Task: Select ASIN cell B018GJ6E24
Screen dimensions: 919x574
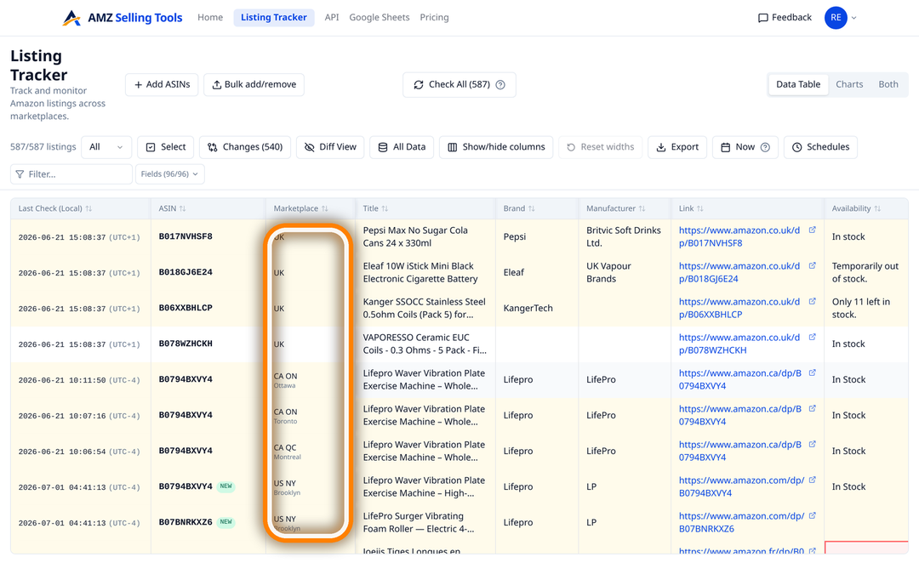Action: tap(186, 272)
